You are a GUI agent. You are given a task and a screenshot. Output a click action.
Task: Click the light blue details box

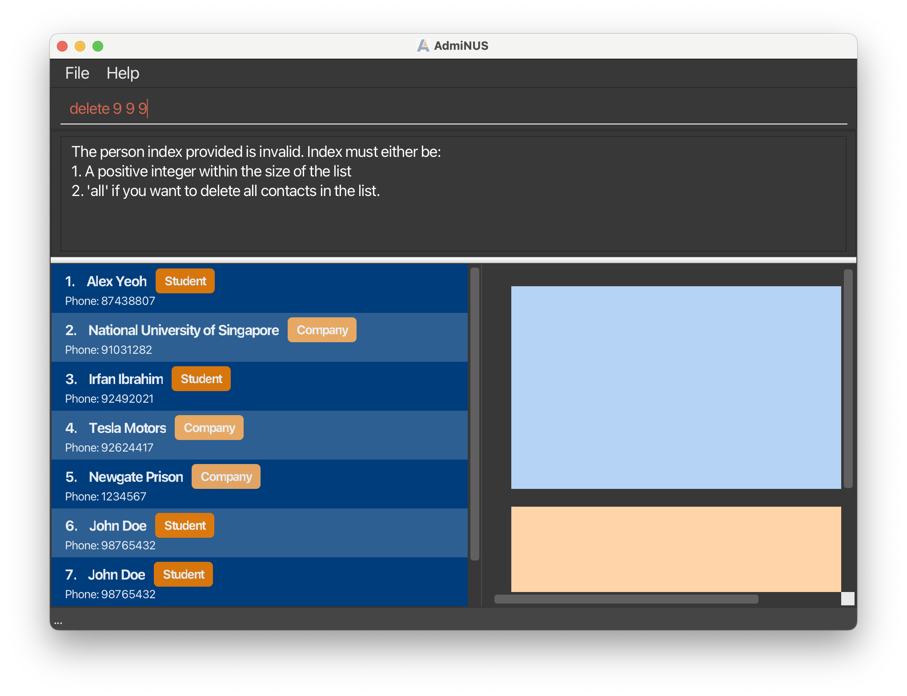pyautogui.click(x=676, y=387)
